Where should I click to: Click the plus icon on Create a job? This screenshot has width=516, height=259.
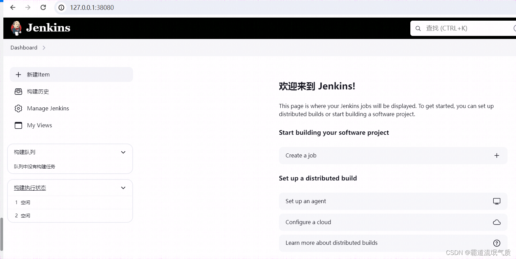tap(496, 155)
